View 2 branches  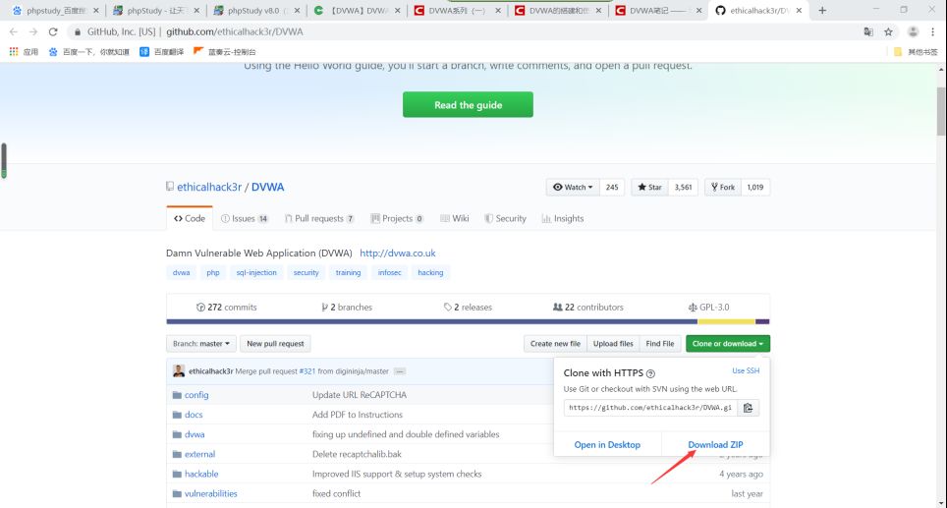point(347,308)
